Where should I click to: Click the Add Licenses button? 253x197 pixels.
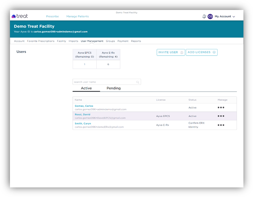(202, 53)
